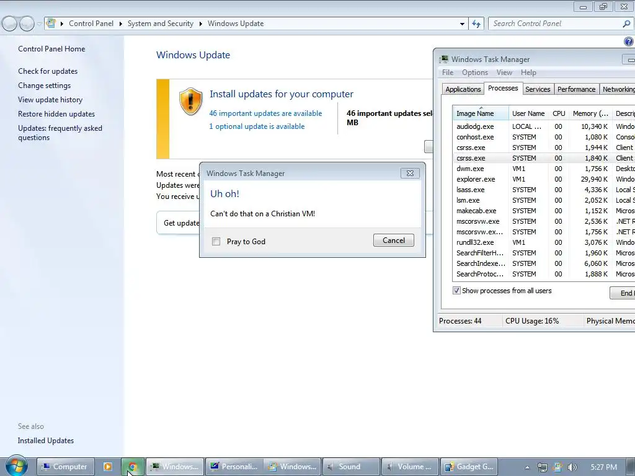Open 46 important updates are available link

coord(265,113)
